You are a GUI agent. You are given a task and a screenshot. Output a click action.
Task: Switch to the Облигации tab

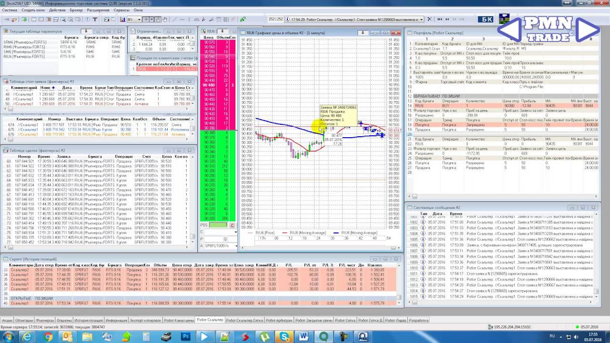pyautogui.click(x=24, y=321)
